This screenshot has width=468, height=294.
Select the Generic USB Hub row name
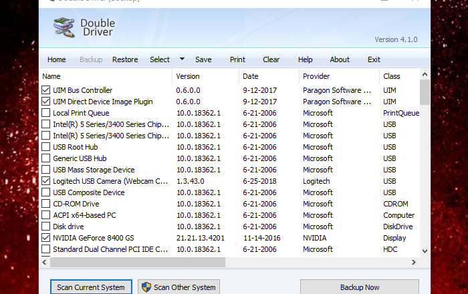click(x=80, y=158)
